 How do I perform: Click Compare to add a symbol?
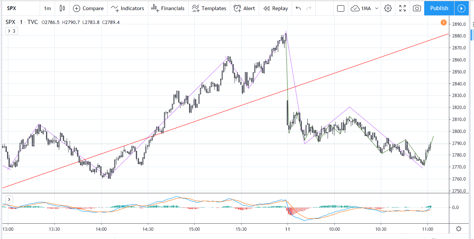(88, 8)
